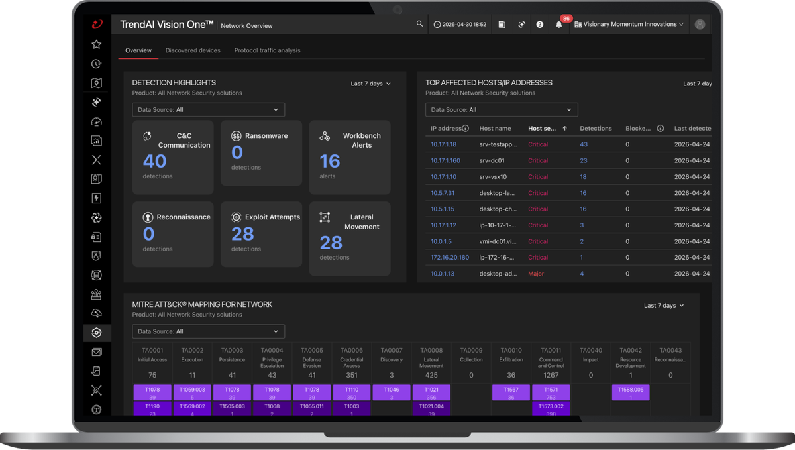Expand the Data Source dropdown in Top Affected Hosts
Screen dimensions: 795x450
point(502,110)
